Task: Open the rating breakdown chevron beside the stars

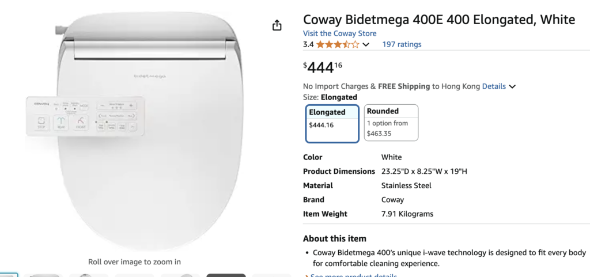Action: tap(366, 45)
